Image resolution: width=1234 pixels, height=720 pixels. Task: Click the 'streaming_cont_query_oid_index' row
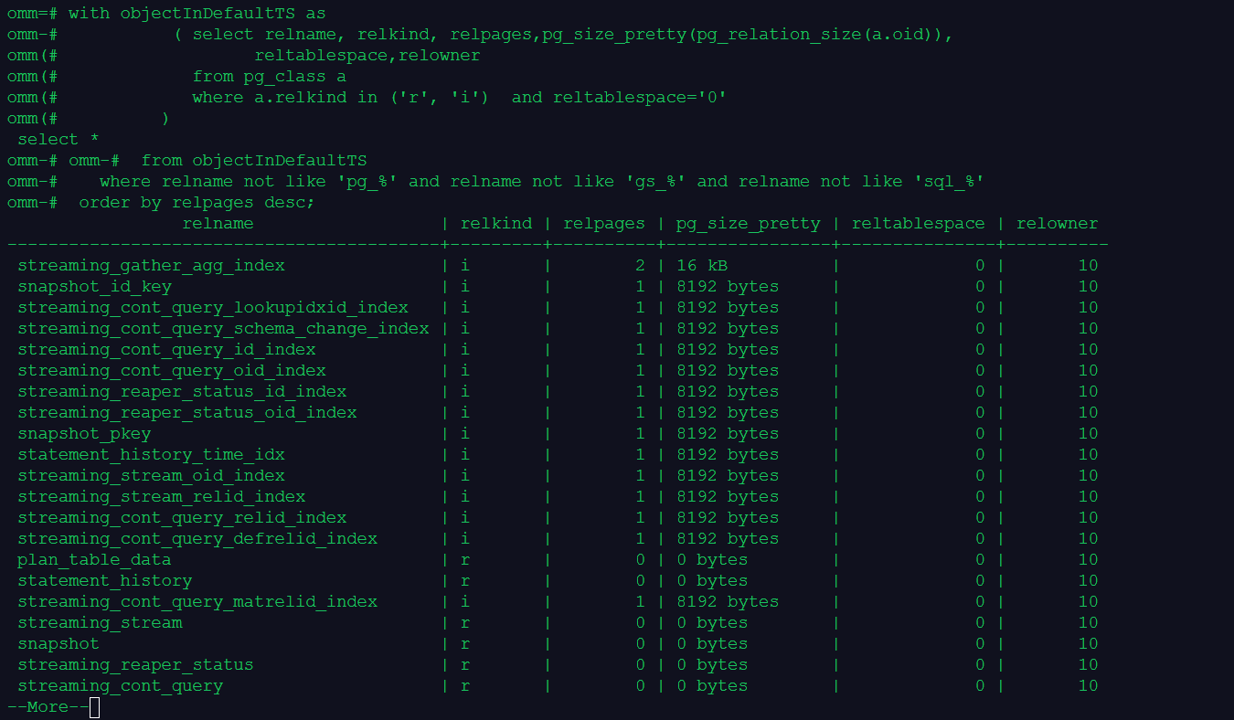pos(172,370)
